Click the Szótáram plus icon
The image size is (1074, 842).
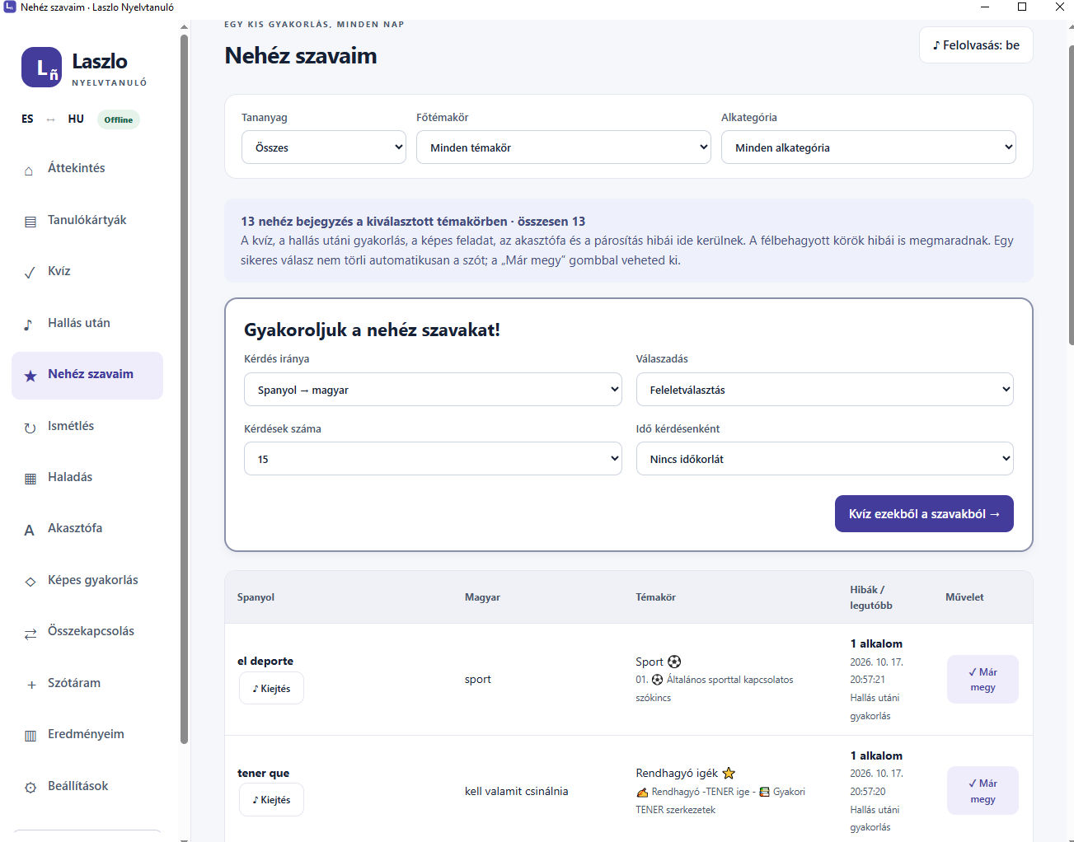click(x=31, y=685)
